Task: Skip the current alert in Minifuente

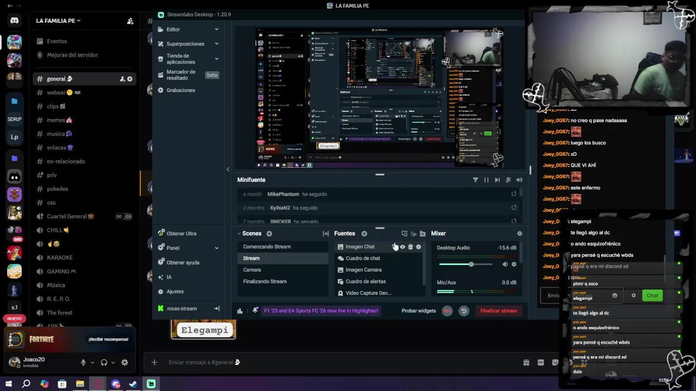Action: (x=497, y=180)
